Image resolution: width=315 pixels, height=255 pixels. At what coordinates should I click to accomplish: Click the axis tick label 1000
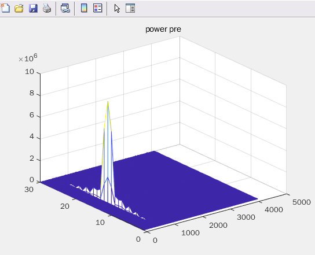tap(191, 232)
